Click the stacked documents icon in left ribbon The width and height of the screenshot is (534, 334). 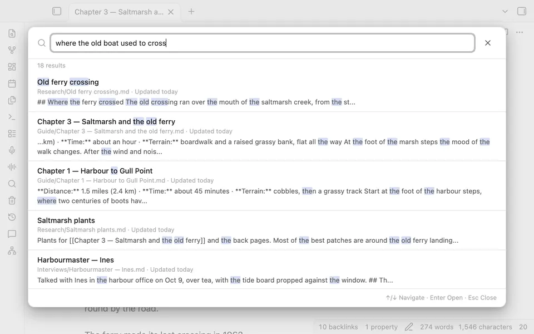12,100
